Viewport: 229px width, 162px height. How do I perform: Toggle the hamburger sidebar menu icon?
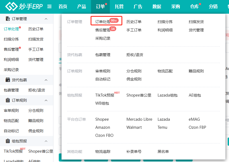tap(49, 6)
